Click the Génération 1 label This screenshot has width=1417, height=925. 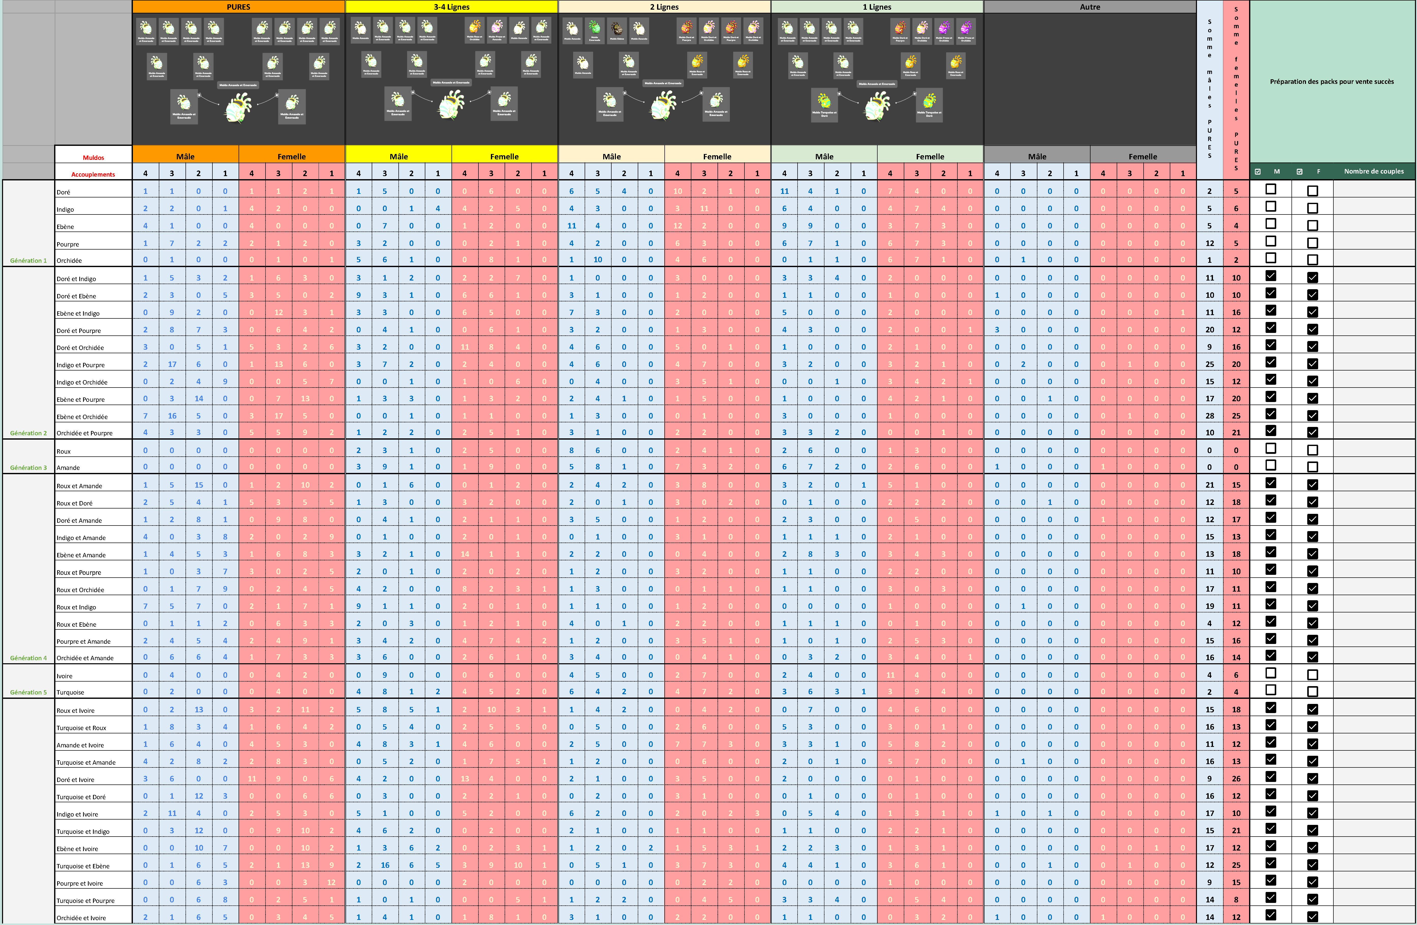pos(28,260)
